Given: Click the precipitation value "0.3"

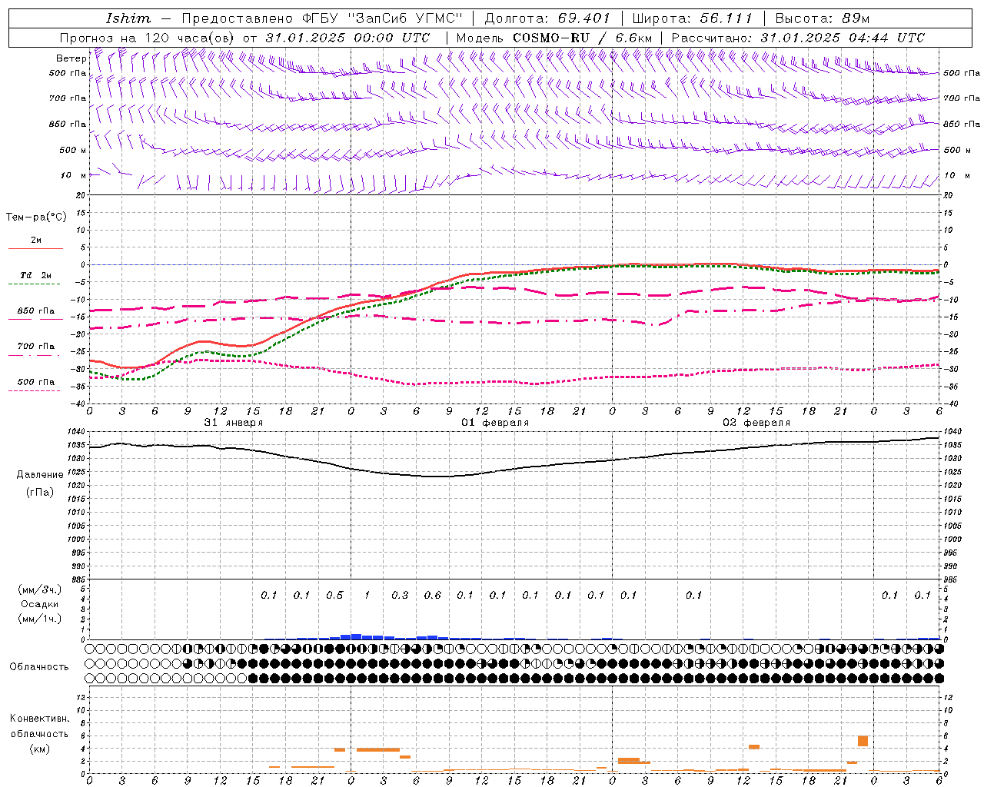Looking at the screenshot, I should (x=399, y=596).
